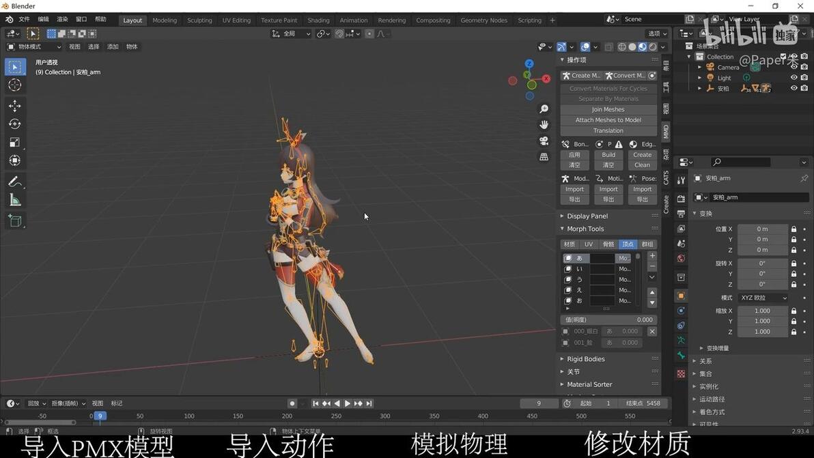Toggle camera view icon in viewport
The image size is (814, 458).
(x=544, y=141)
